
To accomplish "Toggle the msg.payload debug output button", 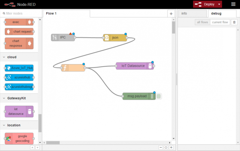I will 159,96.
